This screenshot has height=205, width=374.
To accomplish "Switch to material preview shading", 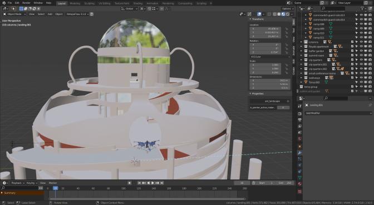I will tap(283, 14).
